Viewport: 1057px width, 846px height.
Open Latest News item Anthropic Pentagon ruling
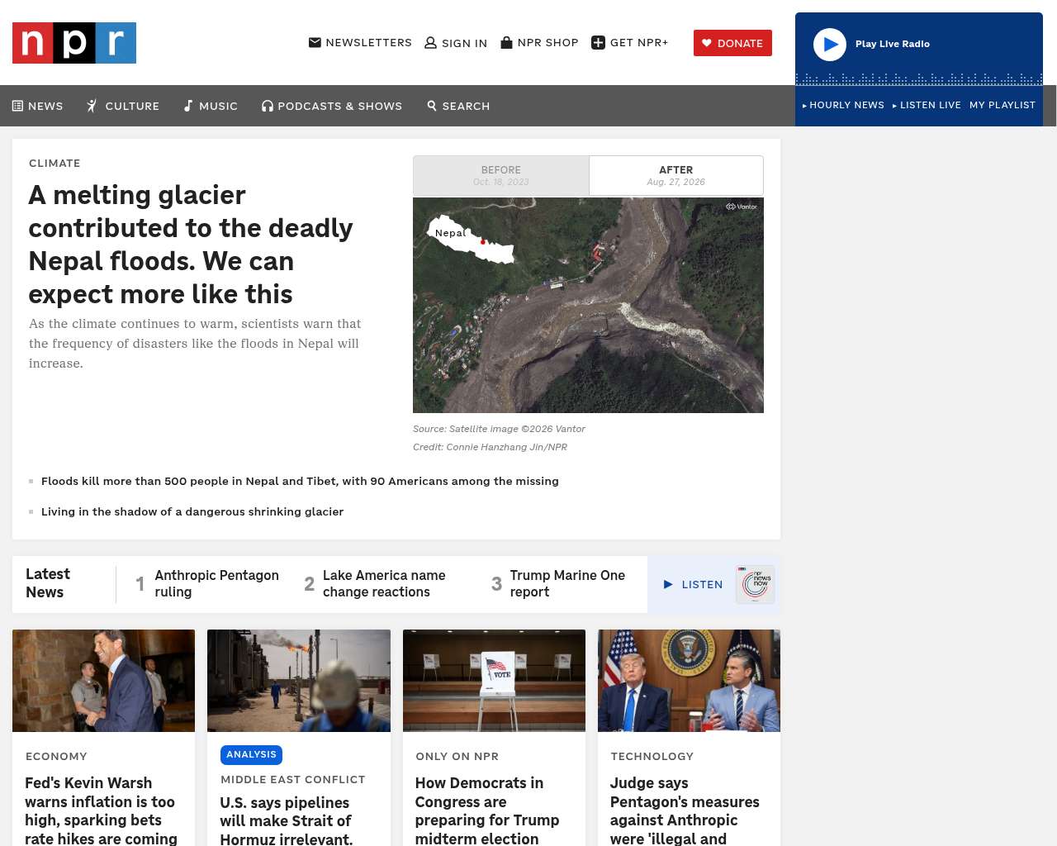coord(216,583)
